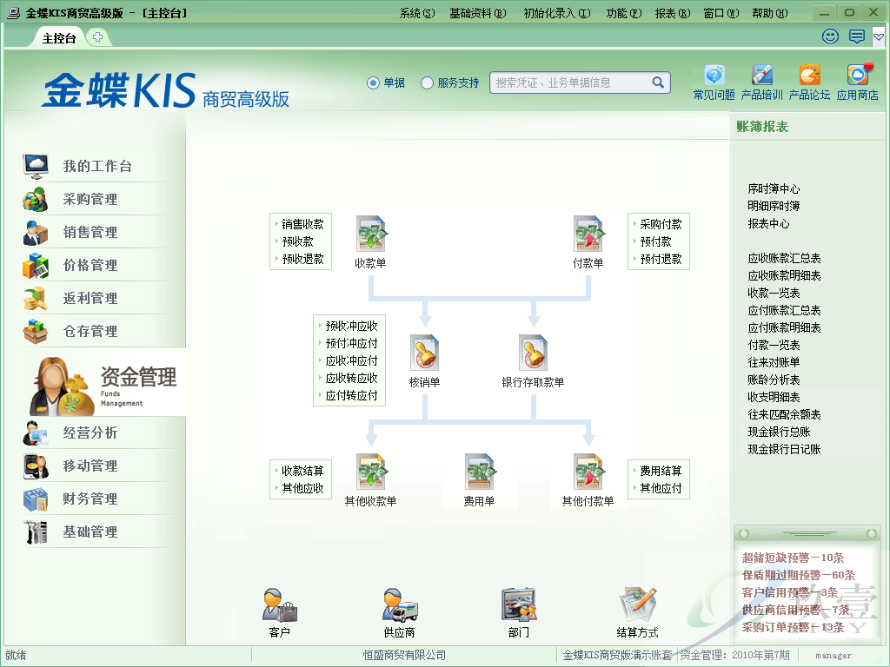Click the 保质期过期预警—60条 alert
This screenshot has height=667, width=890.
pos(798,575)
